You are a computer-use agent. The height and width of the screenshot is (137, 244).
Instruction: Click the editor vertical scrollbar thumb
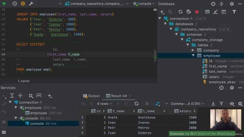155,56
